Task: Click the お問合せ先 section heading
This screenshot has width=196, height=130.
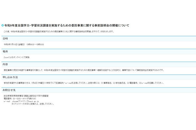Action: pos(9,90)
